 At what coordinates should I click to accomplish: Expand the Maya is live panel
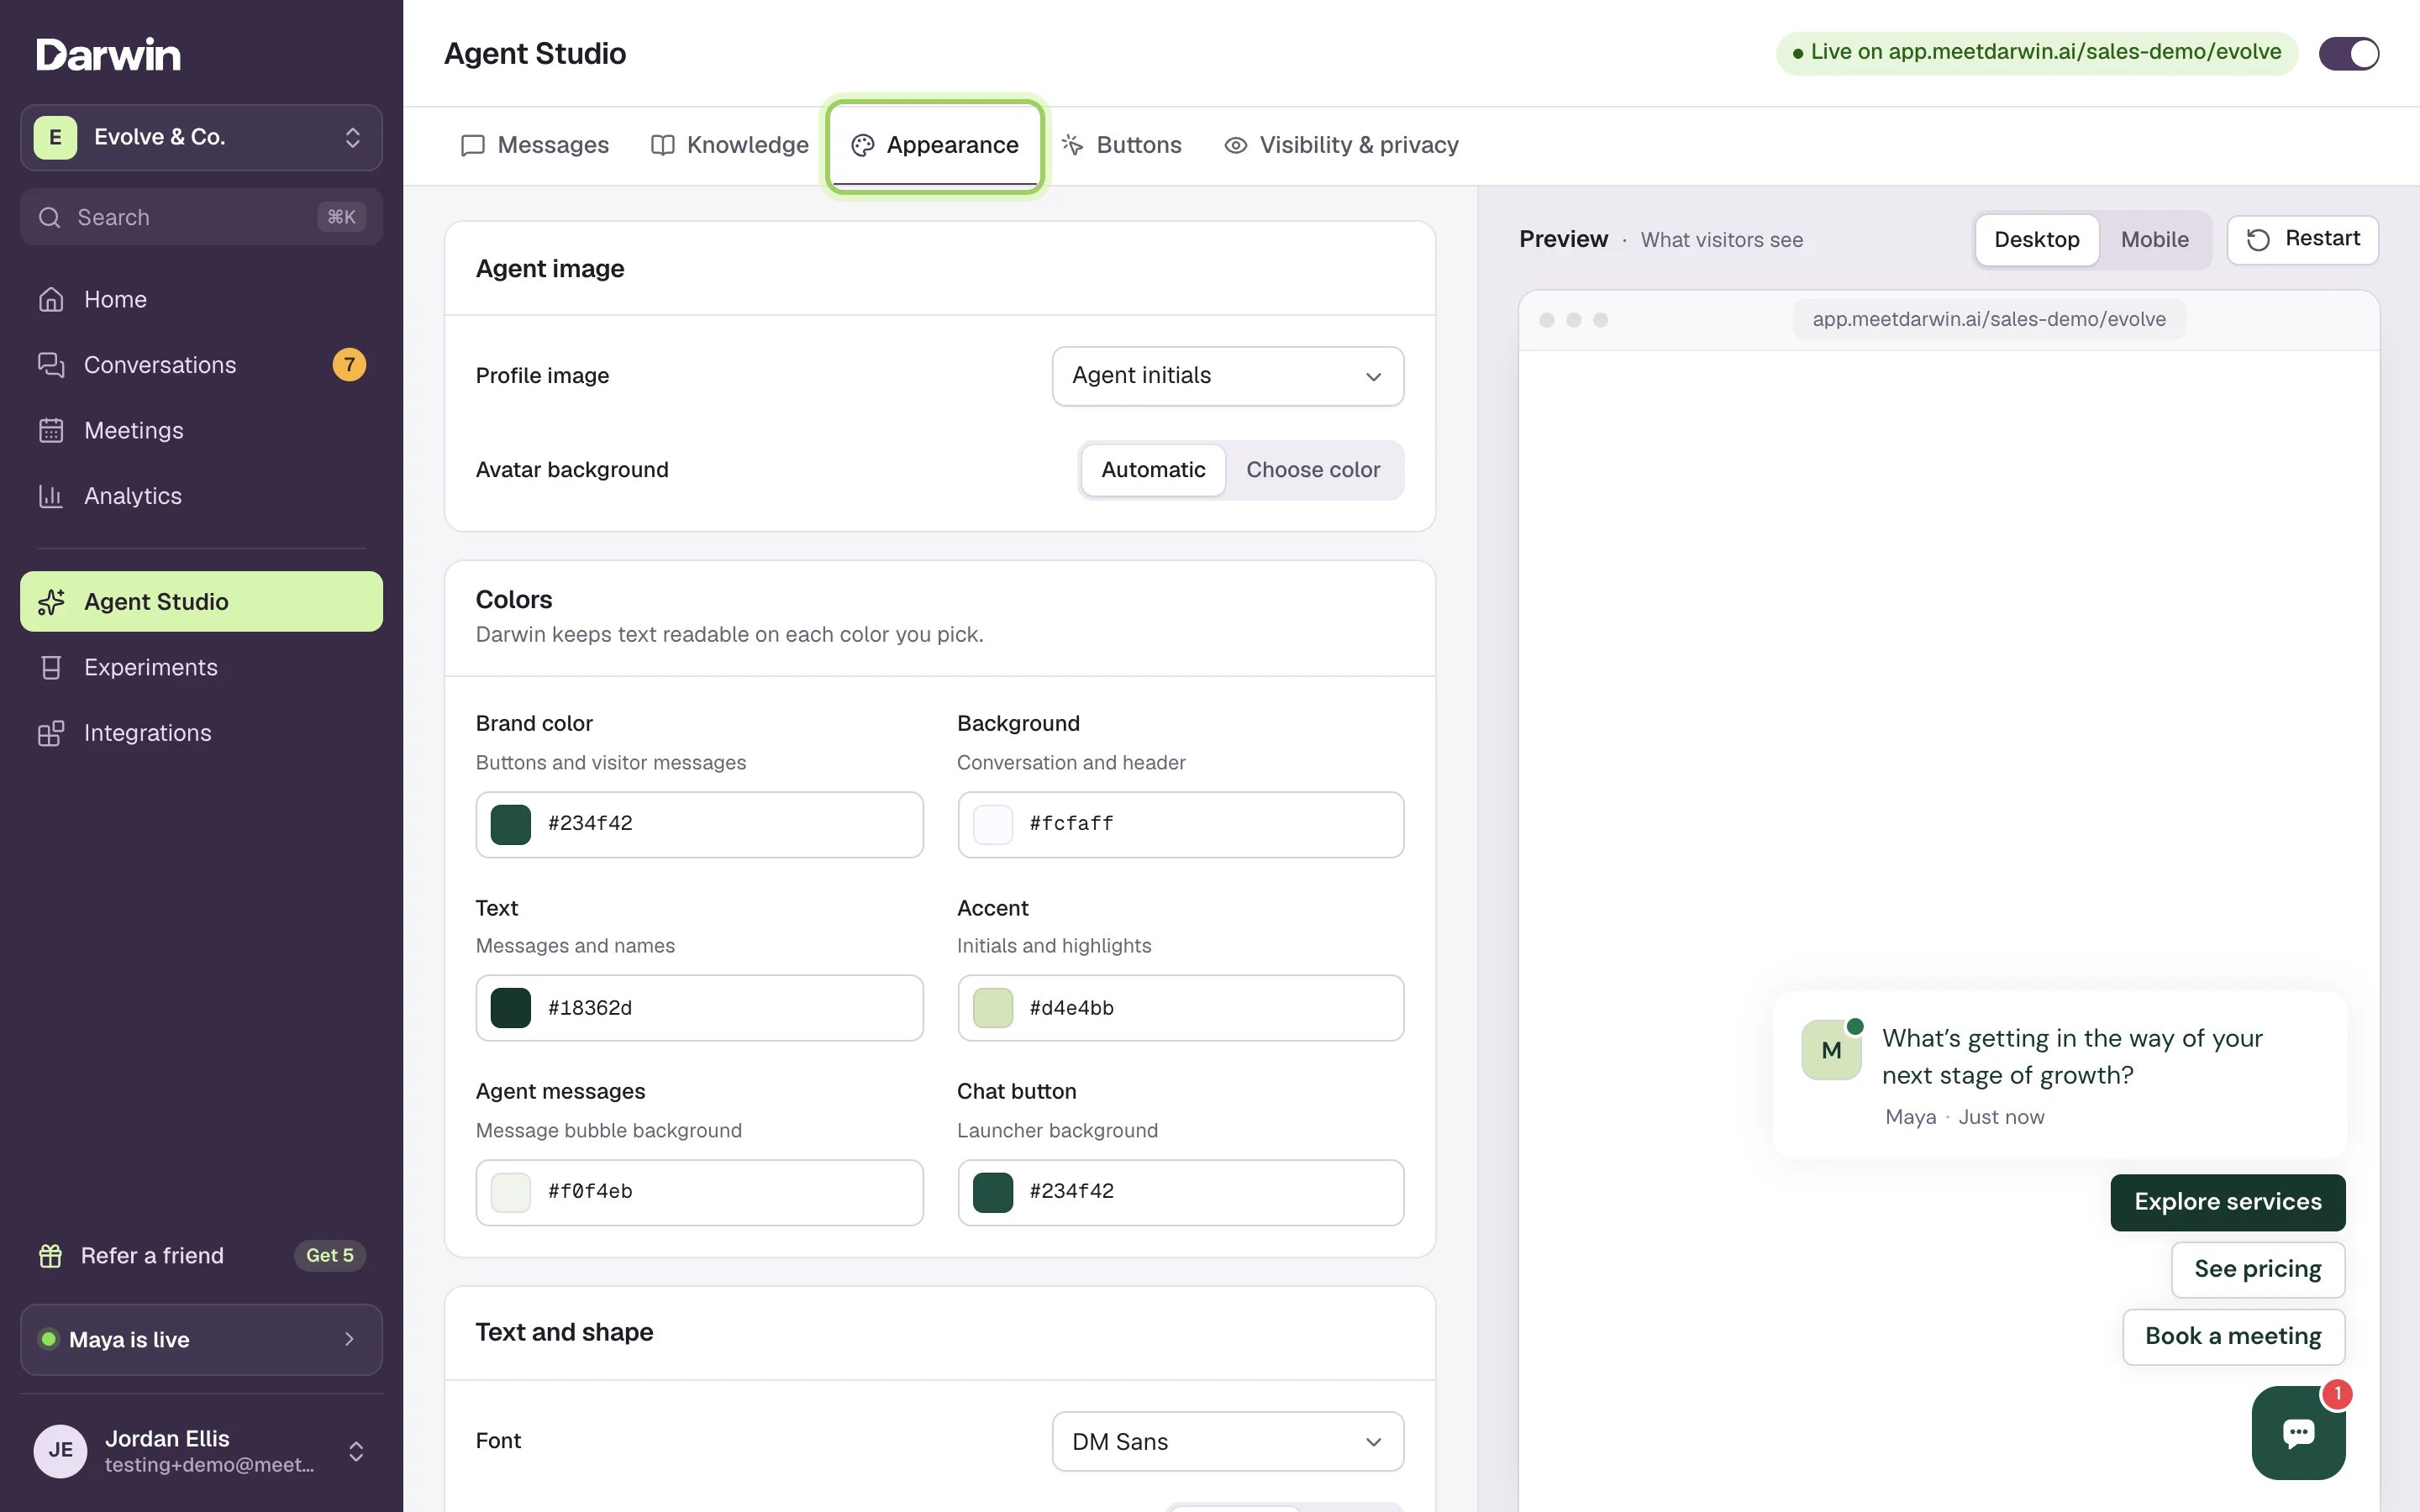point(201,1339)
